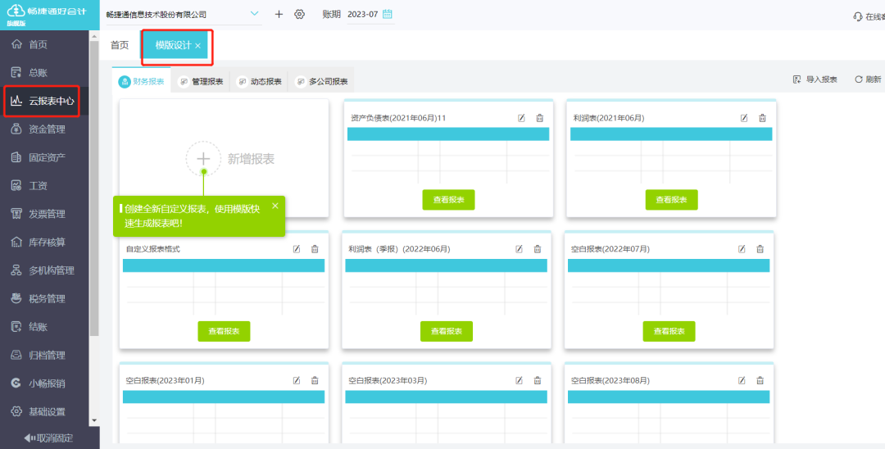Dismiss the green tooltip popup
The image size is (885, 449).
pyautogui.click(x=275, y=206)
